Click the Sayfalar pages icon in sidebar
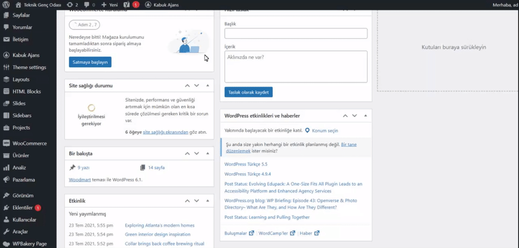 tap(6, 15)
